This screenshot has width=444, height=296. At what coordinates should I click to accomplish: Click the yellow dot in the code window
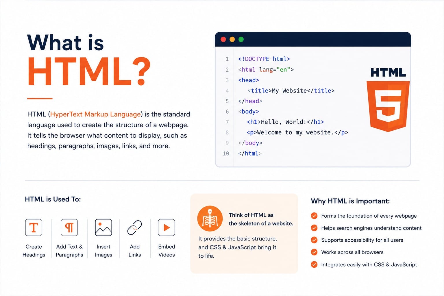232,39
